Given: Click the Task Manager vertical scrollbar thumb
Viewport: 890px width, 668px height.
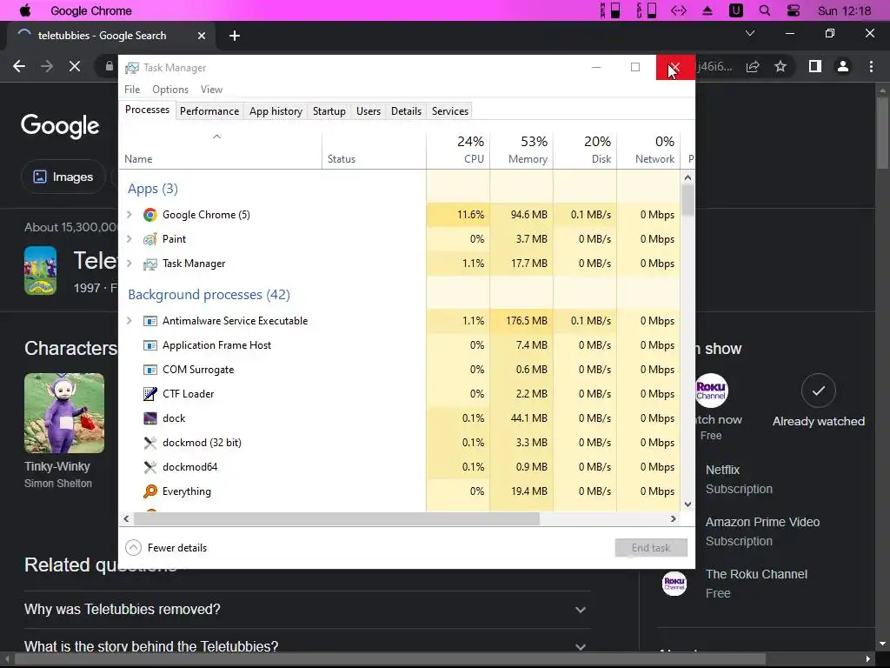Looking at the screenshot, I should pyautogui.click(x=688, y=200).
